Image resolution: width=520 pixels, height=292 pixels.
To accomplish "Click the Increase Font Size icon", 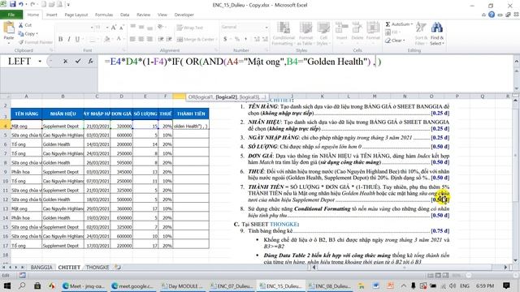I will pyautogui.click(x=114, y=28).
